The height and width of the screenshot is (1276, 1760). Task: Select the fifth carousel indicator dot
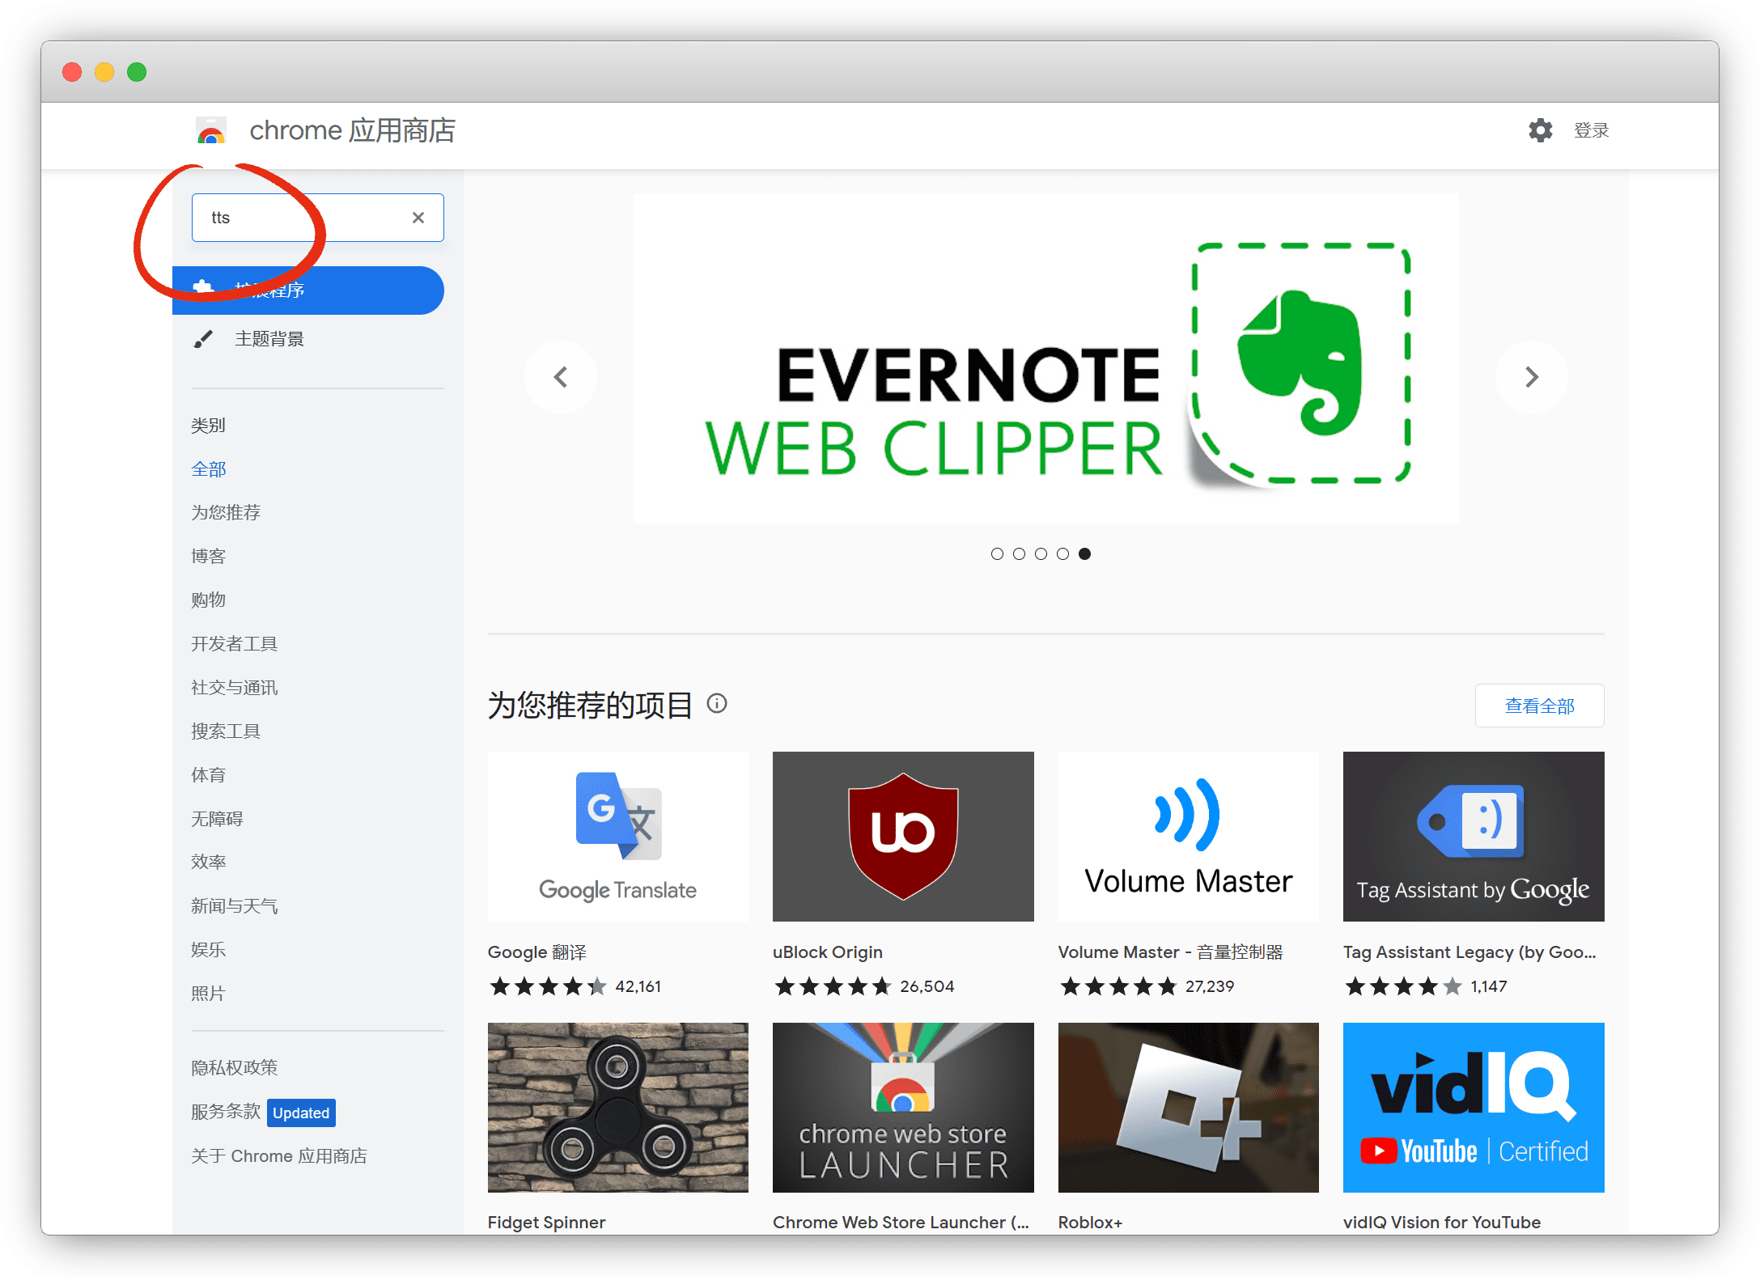point(1084,554)
